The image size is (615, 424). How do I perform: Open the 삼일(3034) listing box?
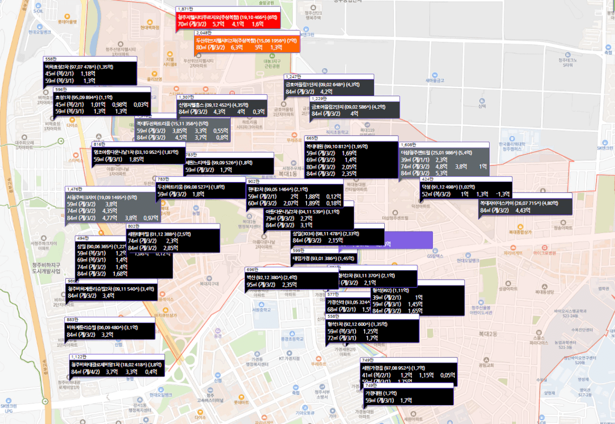pos(338,235)
